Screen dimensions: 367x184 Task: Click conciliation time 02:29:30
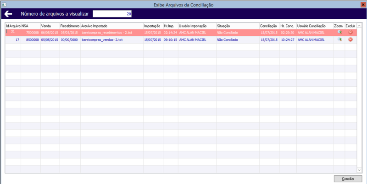pos(288,33)
